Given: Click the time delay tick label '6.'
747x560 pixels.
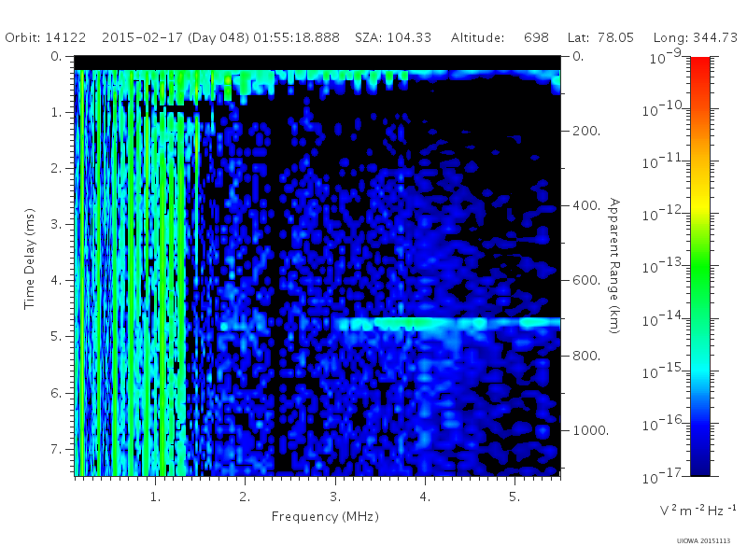Looking at the screenshot, I should (56, 393).
